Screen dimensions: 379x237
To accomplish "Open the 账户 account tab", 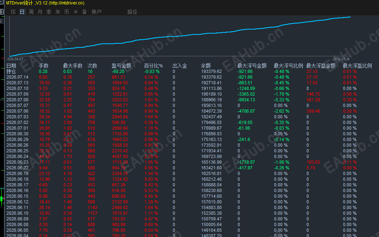I will tap(97, 12).
